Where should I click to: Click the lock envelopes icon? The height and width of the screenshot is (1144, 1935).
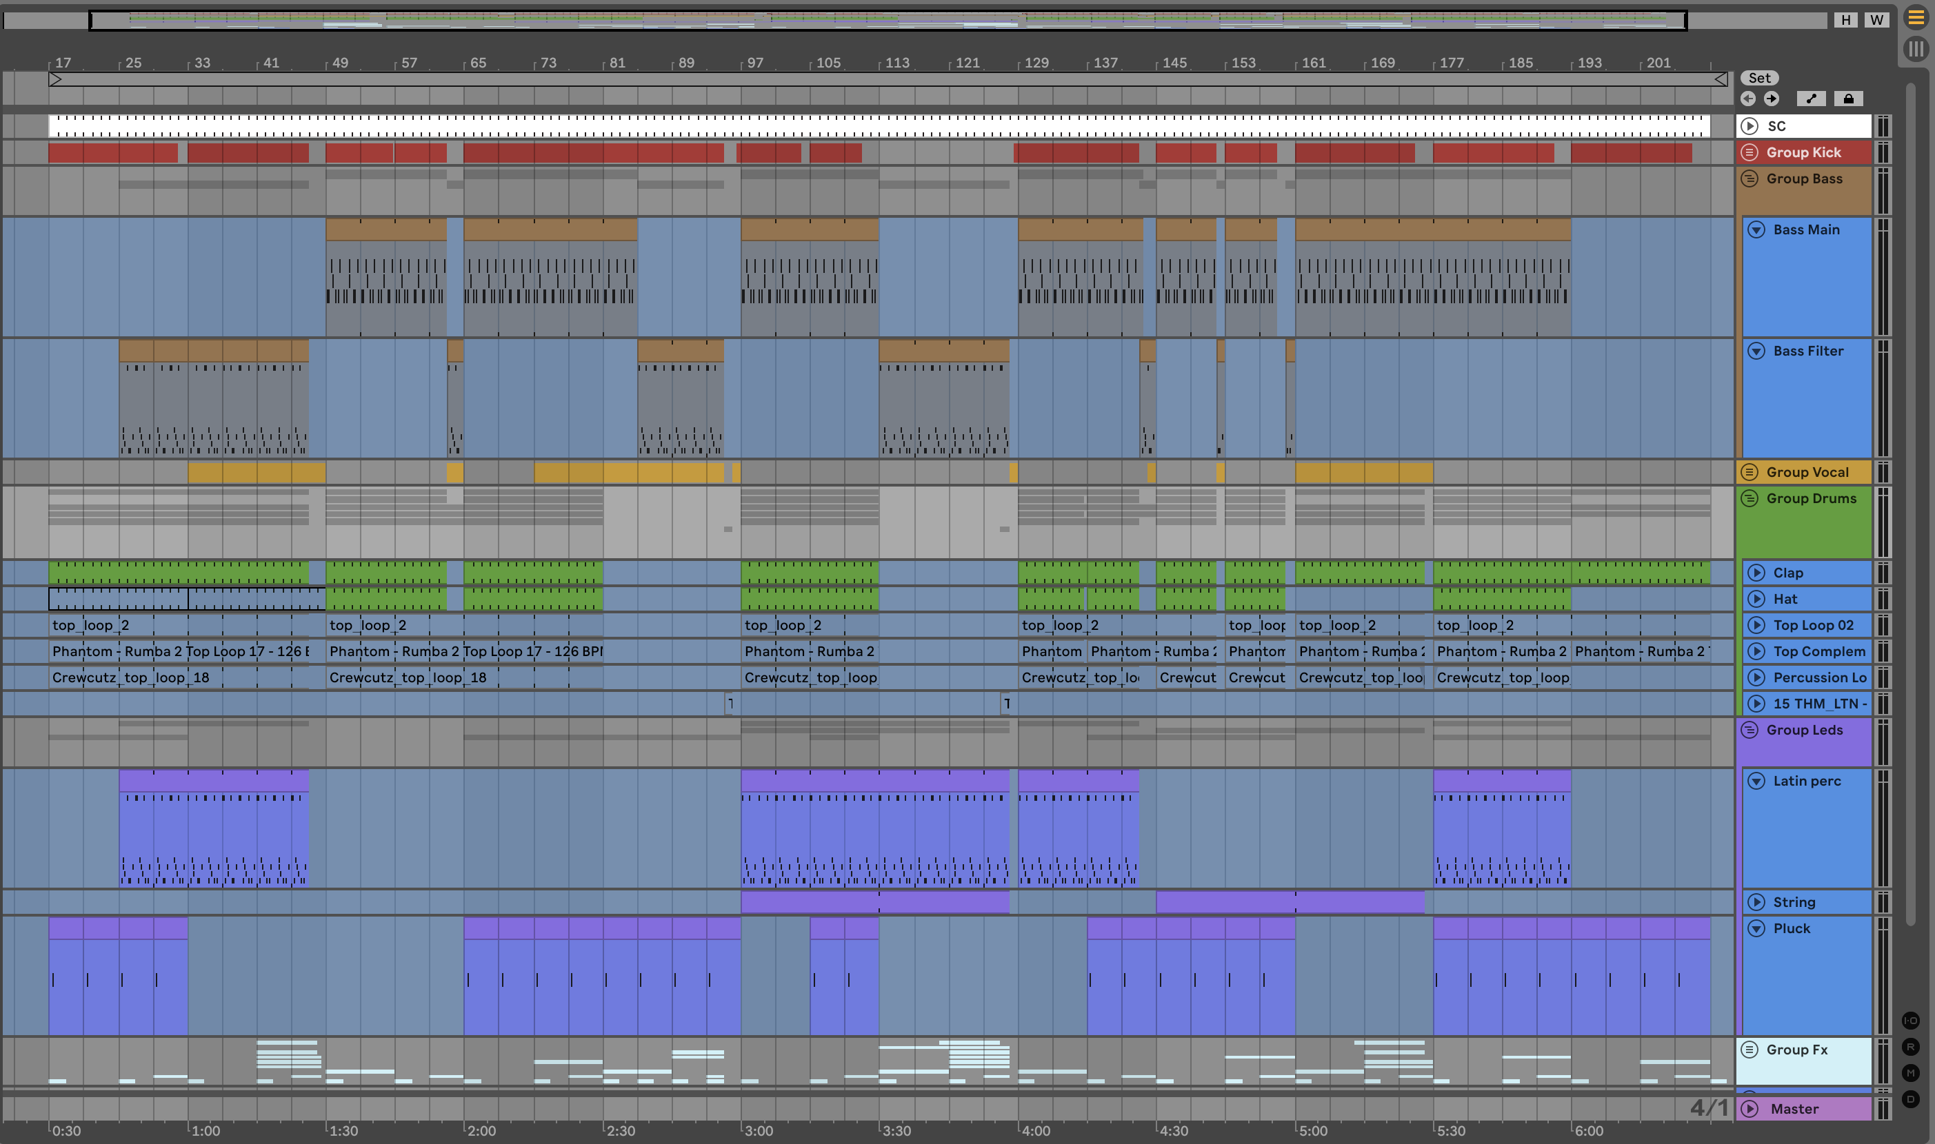tap(1848, 99)
